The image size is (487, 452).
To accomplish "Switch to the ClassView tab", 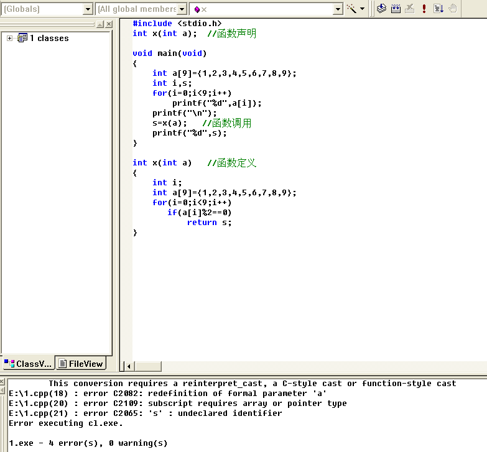I will point(28,364).
